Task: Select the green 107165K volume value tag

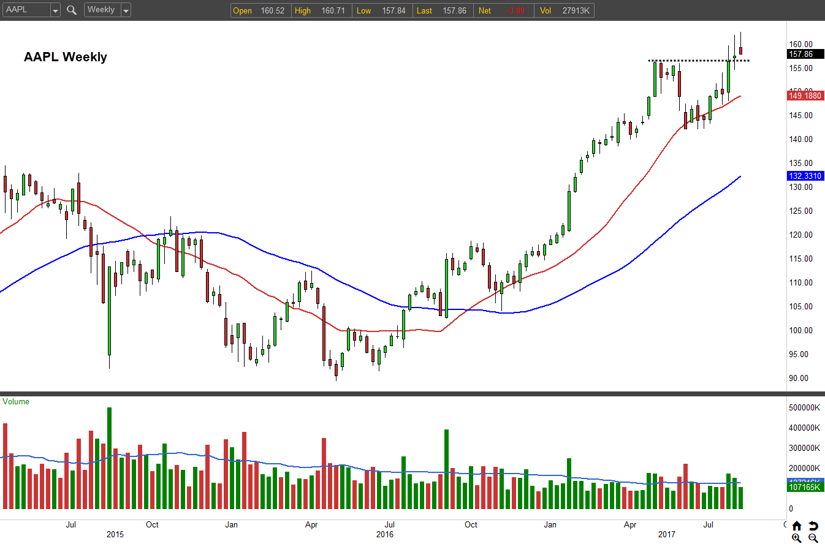Action: [x=805, y=487]
